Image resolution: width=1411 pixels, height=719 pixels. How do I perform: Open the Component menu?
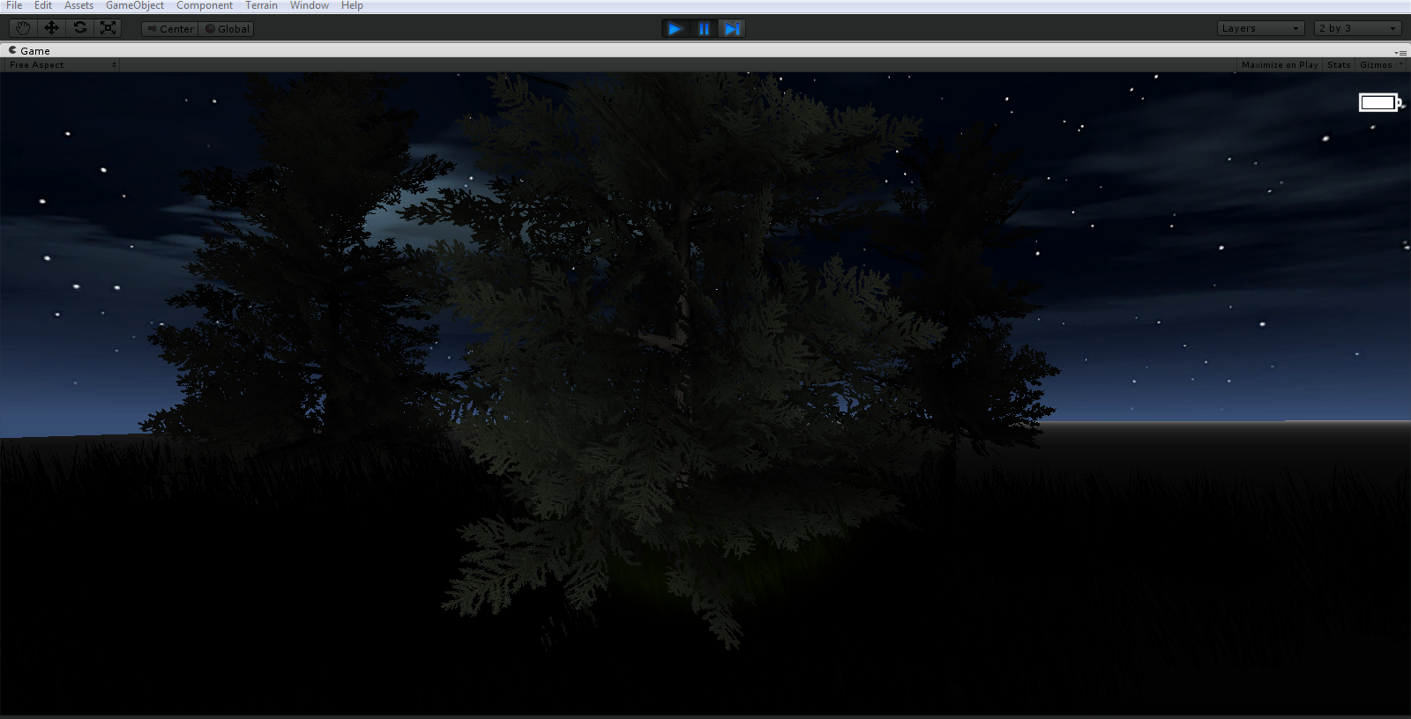pos(205,5)
